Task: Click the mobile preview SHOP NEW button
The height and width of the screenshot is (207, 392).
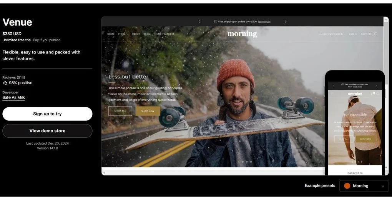Action: coord(365,139)
